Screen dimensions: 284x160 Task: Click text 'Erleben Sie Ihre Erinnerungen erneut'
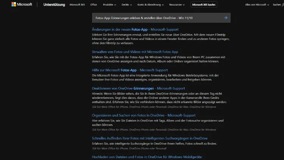[x=117, y=35]
